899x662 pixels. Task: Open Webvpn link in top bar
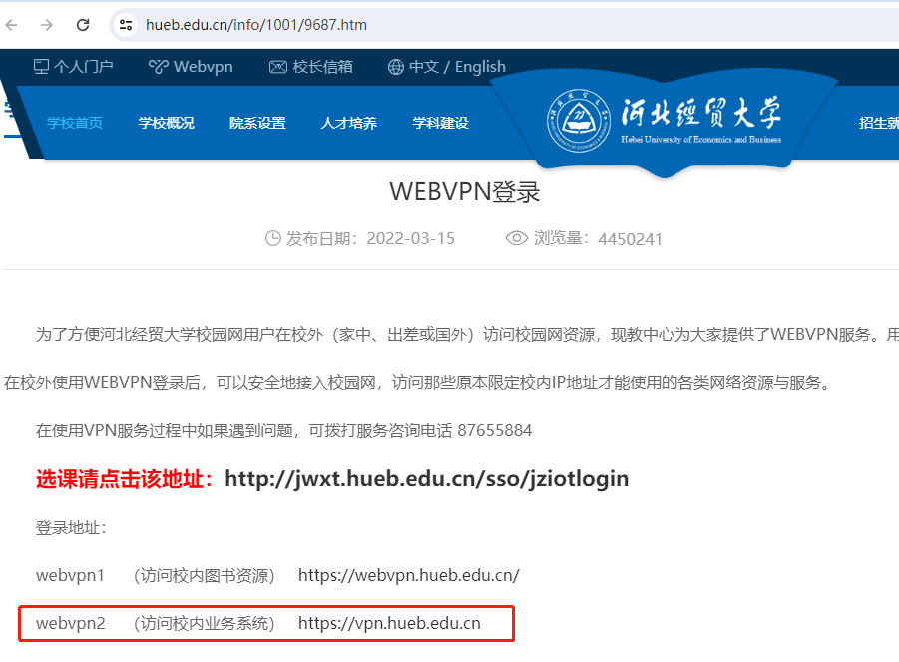(191, 67)
